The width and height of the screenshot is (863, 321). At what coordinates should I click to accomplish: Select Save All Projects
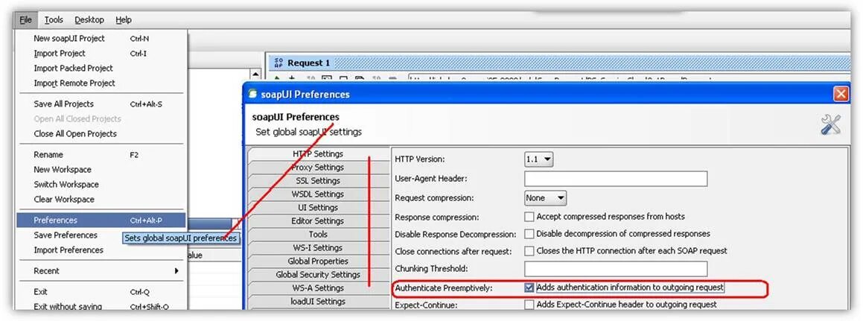101,104
